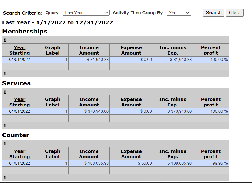This screenshot has width=252, height=183.
Task: Click the Search button
Action: [x=213, y=13]
